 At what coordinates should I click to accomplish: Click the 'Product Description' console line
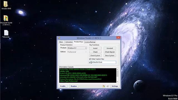click(81, 79)
